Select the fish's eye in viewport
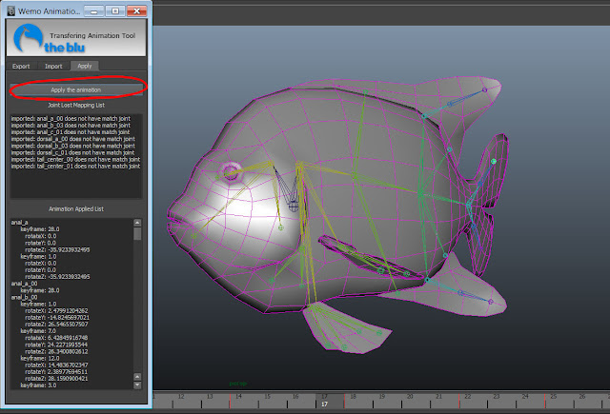 click(x=232, y=173)
